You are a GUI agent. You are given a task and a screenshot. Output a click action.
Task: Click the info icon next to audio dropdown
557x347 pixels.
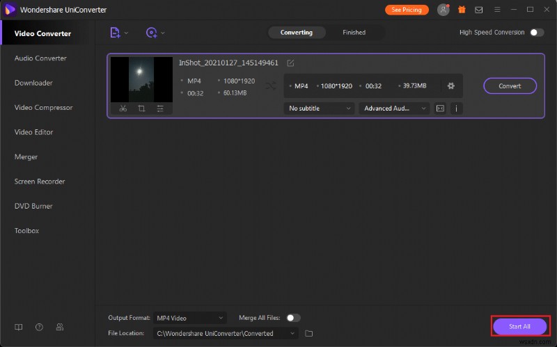457,108
